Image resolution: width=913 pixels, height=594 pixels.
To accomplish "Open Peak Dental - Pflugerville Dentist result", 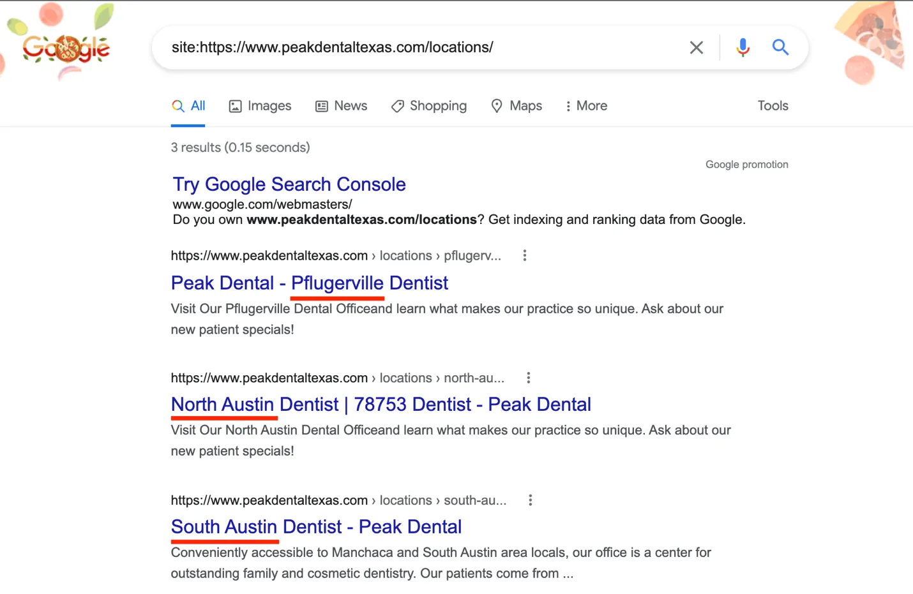I will [x=310, y=283].
